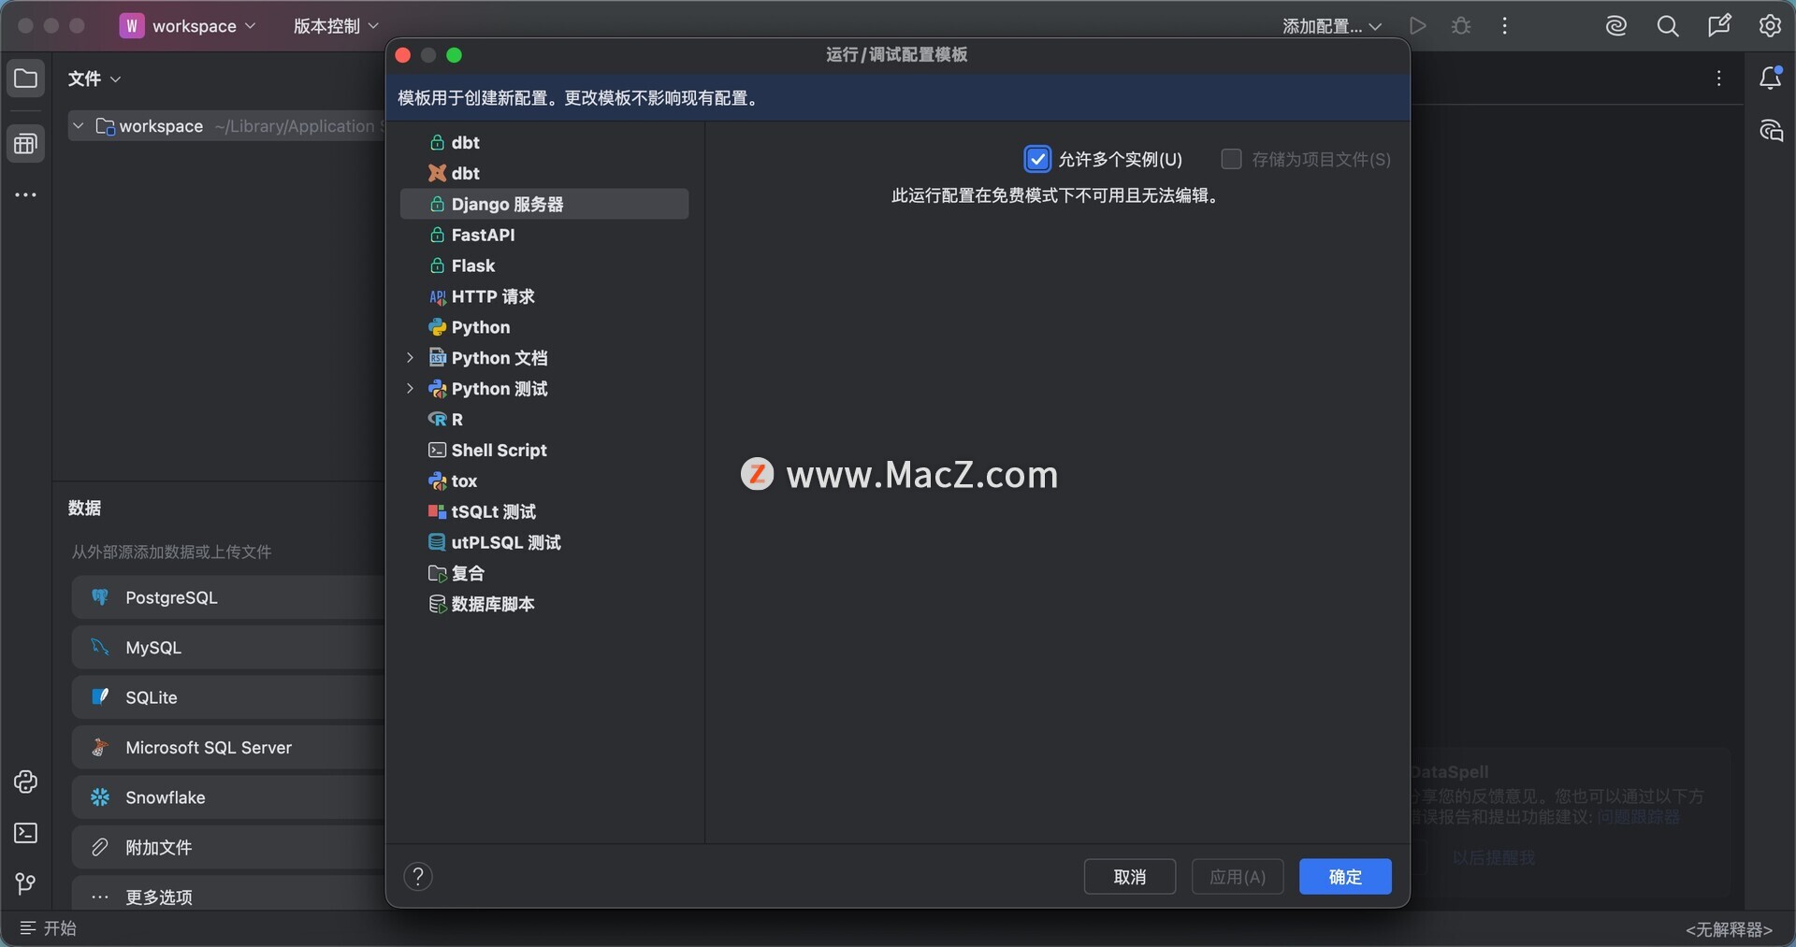1796x947 pixels.
Task: Open the database tool window icon
Action: coord(26,144)
